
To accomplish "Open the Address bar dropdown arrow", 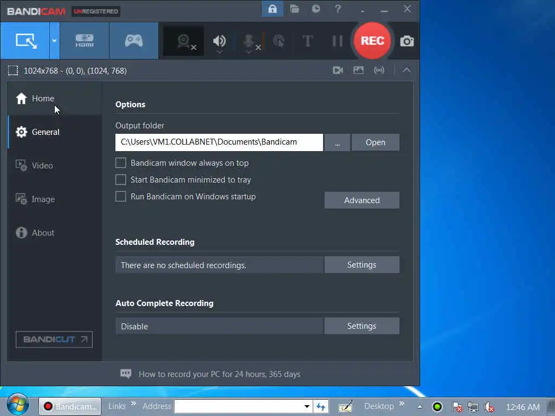I will [x=307, y=406].
